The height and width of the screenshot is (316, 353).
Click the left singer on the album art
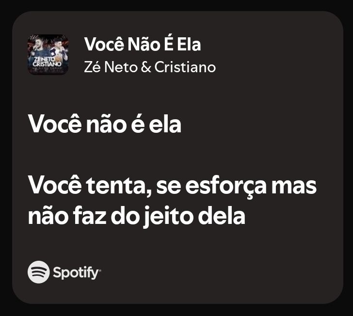(x=38, y=48)
